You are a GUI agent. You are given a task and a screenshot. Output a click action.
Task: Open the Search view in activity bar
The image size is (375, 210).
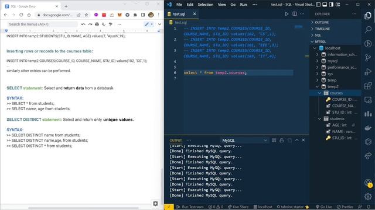368,30
